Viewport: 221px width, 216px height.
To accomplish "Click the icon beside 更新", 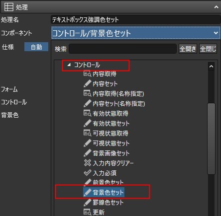I will tap(87, 212).
